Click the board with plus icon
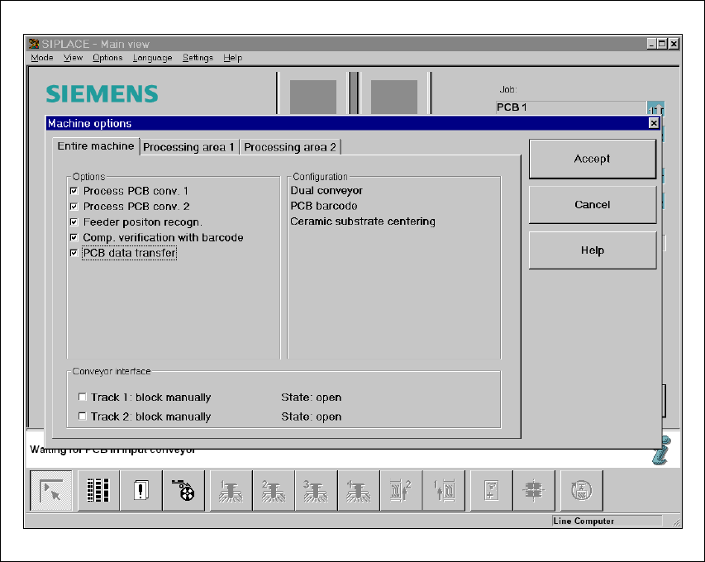Image resolution: width=705 pixels, height=562 pixels. pyautogui.click(x=491, y=491)
